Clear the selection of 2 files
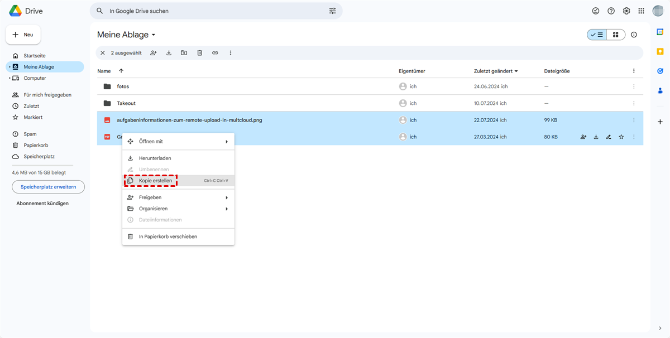Image resolution: width=670 pixels, height=338 pixels. tap(102, 53)
